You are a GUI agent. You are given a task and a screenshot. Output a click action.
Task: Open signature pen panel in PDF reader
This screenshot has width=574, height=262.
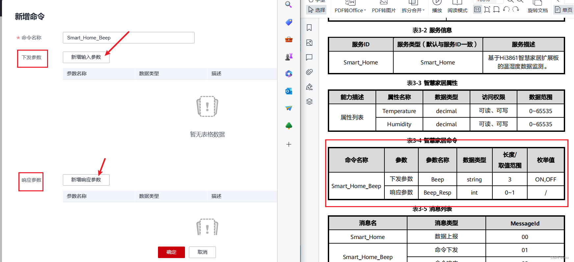coord(309,87)
